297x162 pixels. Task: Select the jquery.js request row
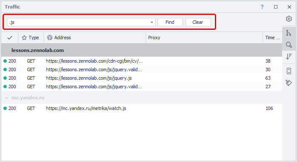pyautogui.click(x=142, y=78)
